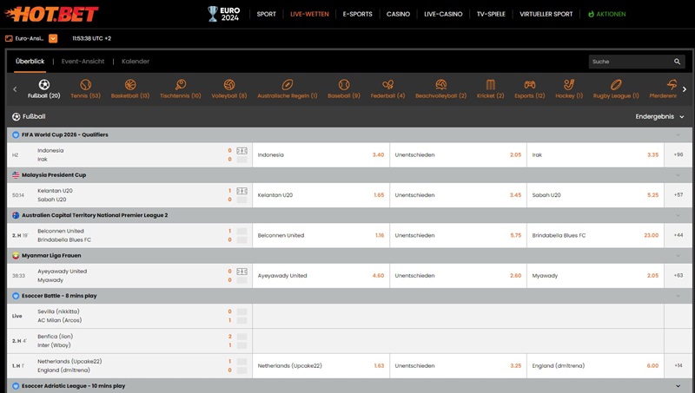Bet on Kelantan U20 at 1.65
Image resolution: width=695 pixels, height=393 pixels.
[x=321, y=195]
